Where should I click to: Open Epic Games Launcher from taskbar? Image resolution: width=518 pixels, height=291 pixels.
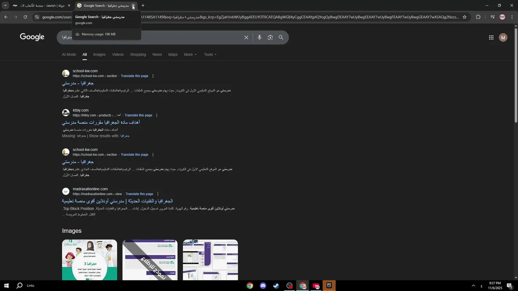point(329,286)
